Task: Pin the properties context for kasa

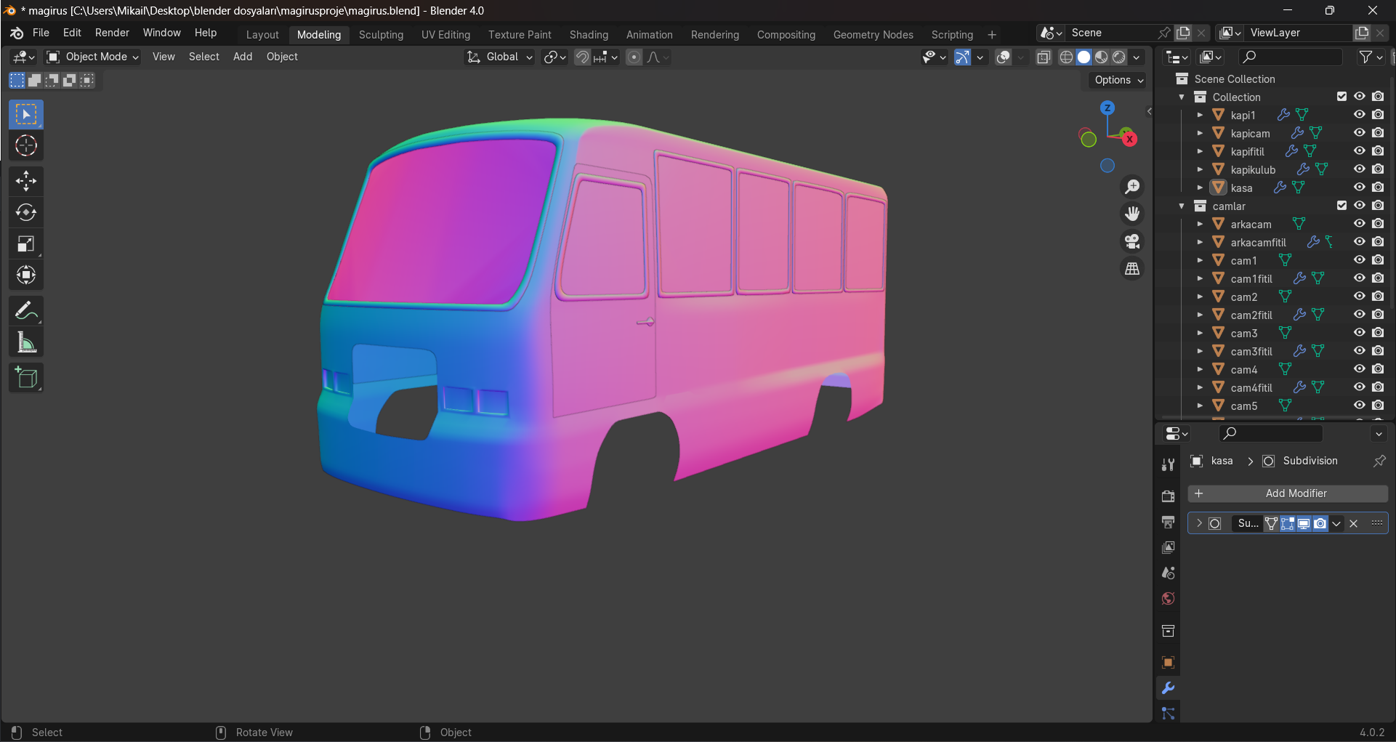Action: tap(1379, 461)
